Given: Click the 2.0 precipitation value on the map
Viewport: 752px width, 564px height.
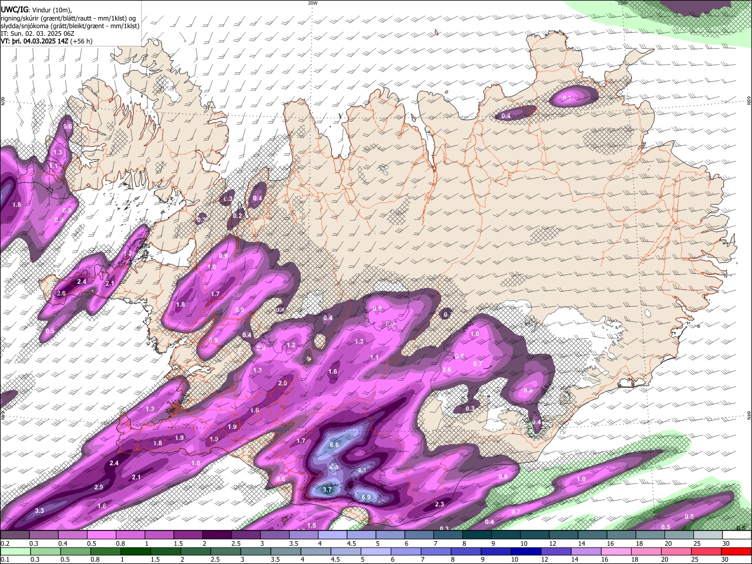Looking at the screenshot, I should pyautogui.click(x=283, y=383).
